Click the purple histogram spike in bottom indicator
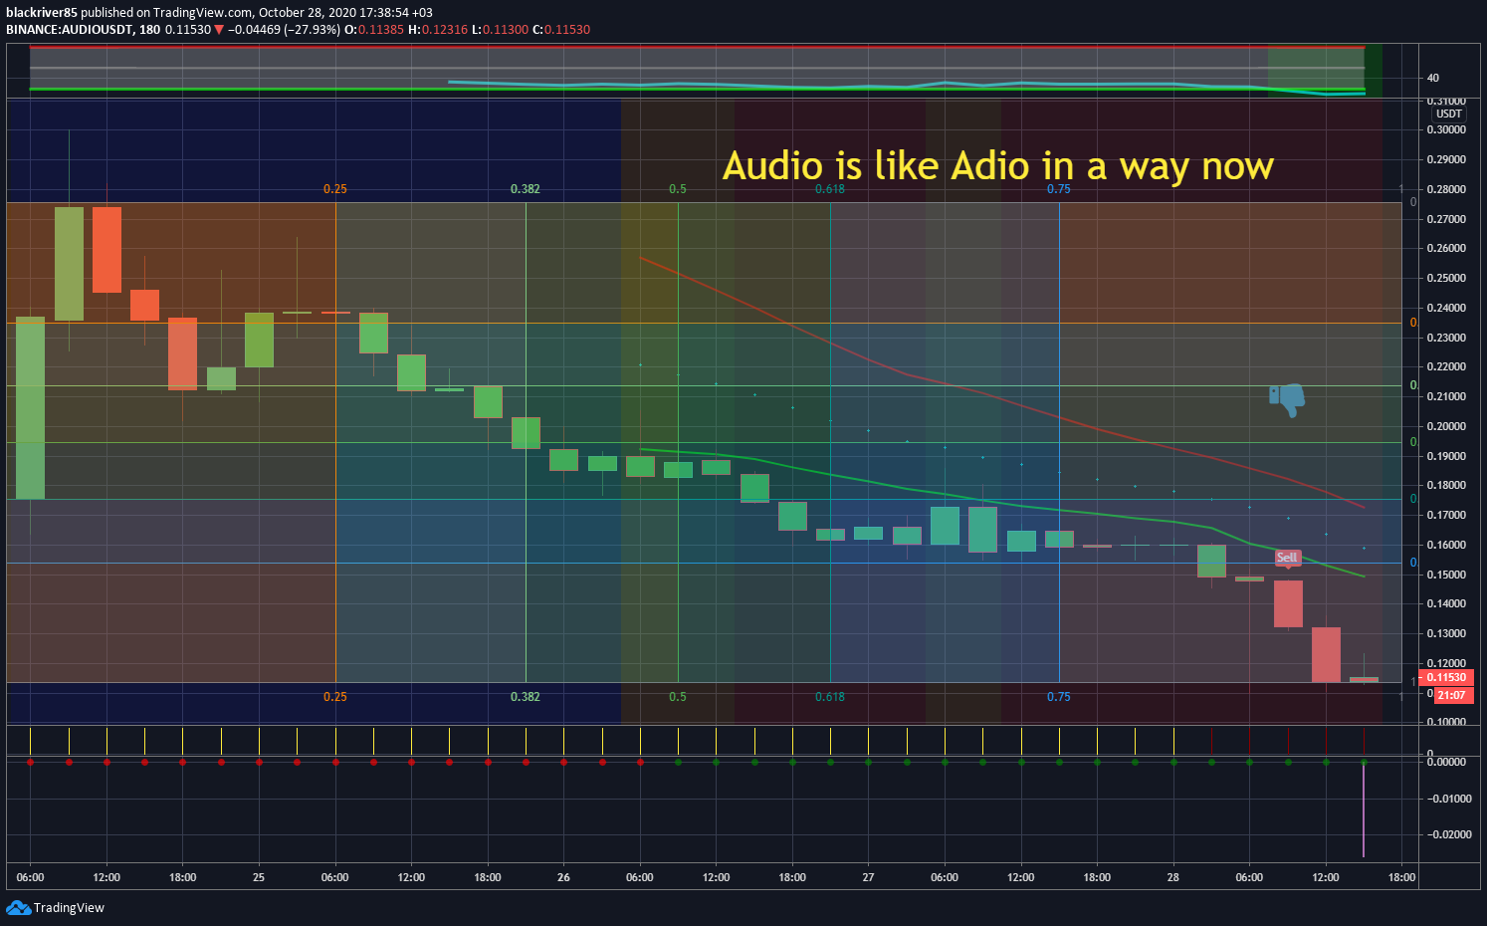This screenshot has width=1487, height=926. tap(1364, 809)
